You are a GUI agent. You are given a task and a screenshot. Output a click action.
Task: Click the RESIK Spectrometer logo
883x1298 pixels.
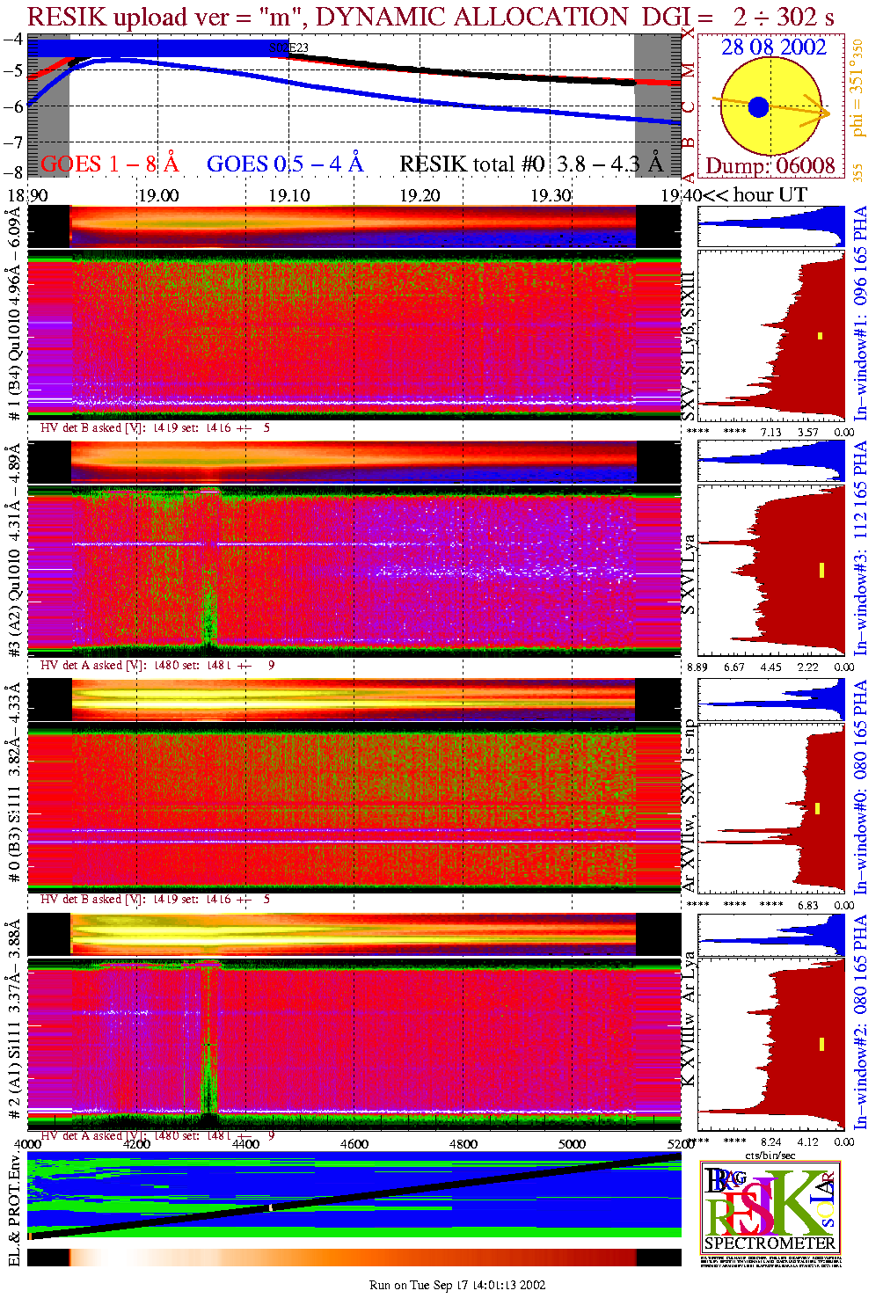[770, 1207]
